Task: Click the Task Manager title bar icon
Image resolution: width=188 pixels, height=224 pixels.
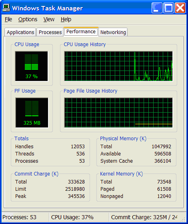Action: click(6, 8)
